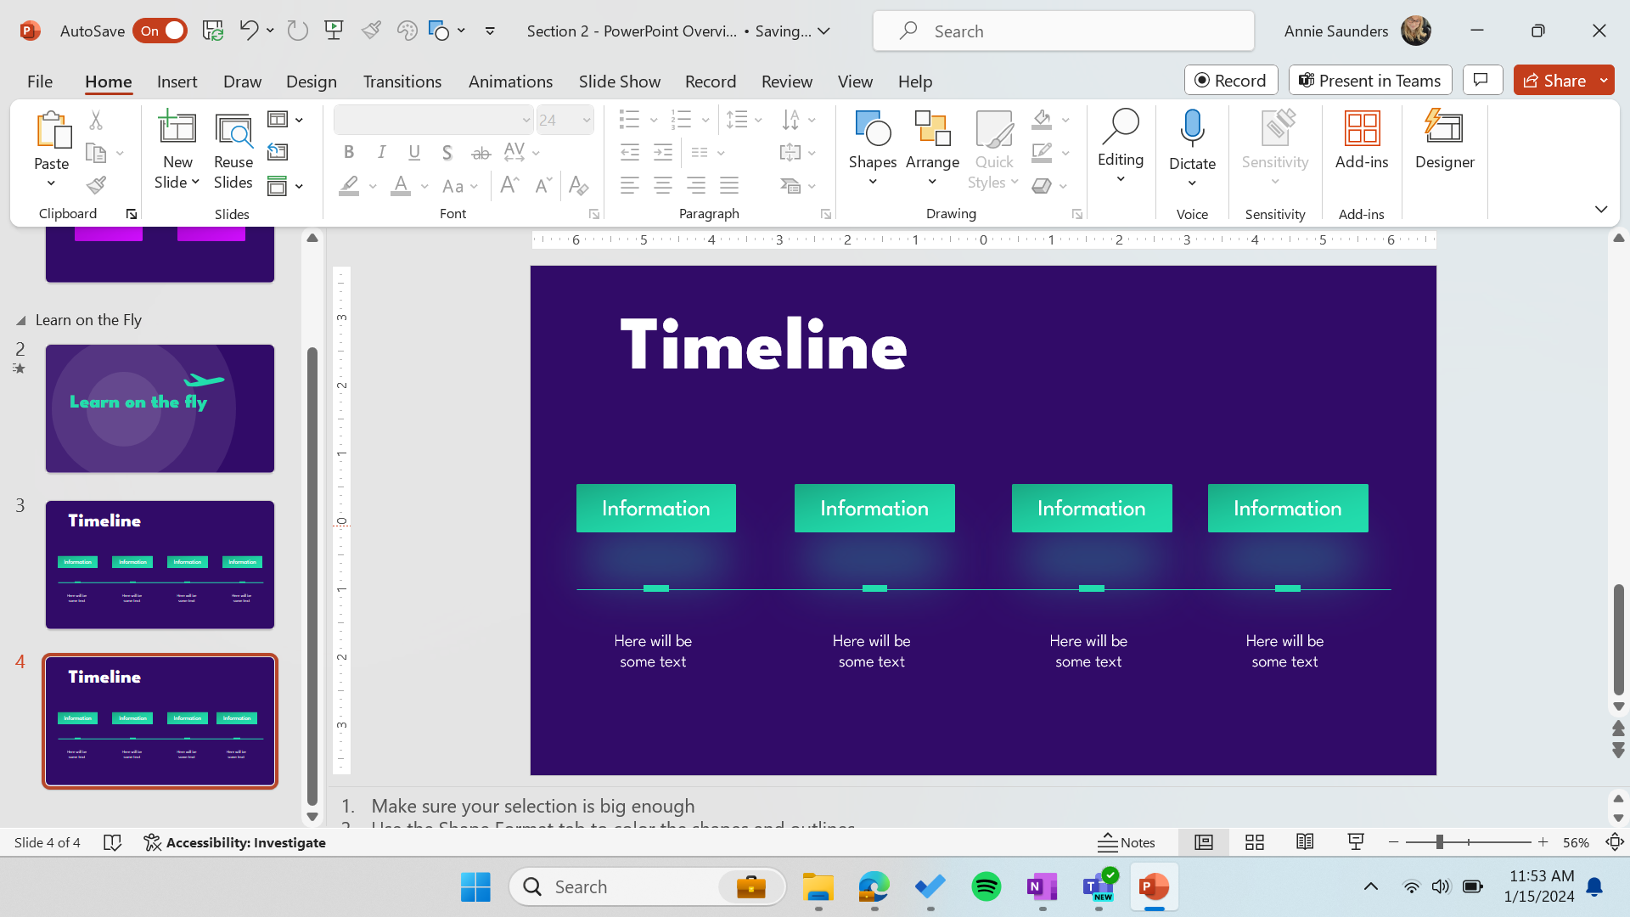Switch to Reading View
The width and height of the screenshot is (1630, 917).
[1305, 842]
